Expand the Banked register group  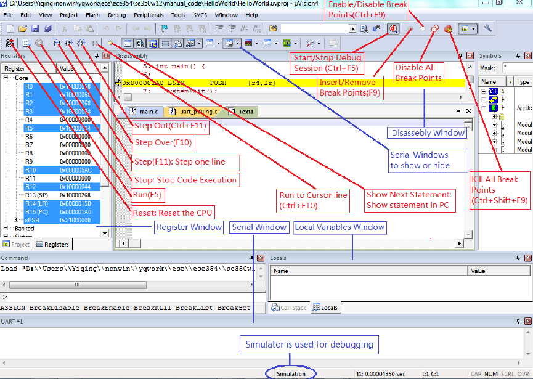click(x=7, y=228)
